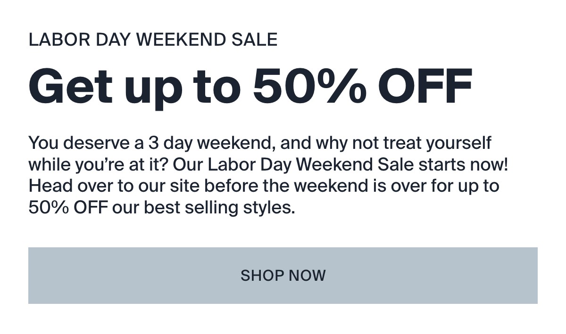This screenshot has height=334, width=566.
Task: Click the '50%' in the large headline
Action: point(310,87)
